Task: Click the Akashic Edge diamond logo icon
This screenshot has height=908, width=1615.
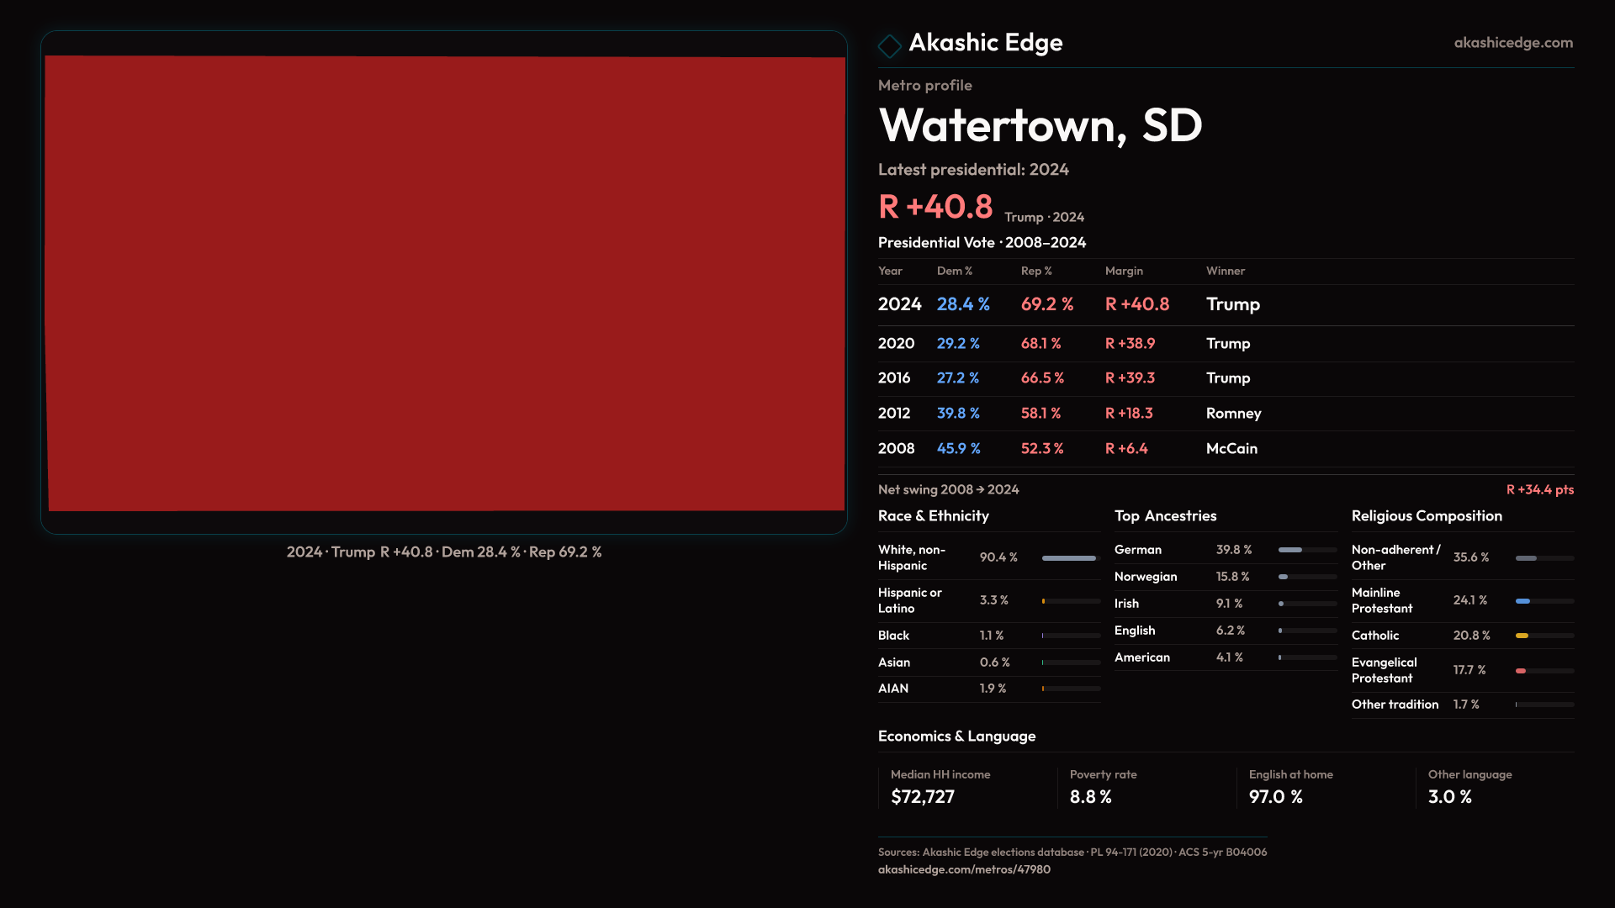Action: click(x=889, y=45)
